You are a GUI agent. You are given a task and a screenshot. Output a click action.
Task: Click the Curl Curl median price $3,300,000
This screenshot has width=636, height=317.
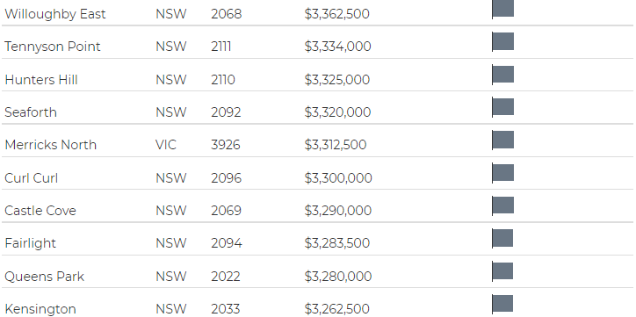(x=338, y=178)
